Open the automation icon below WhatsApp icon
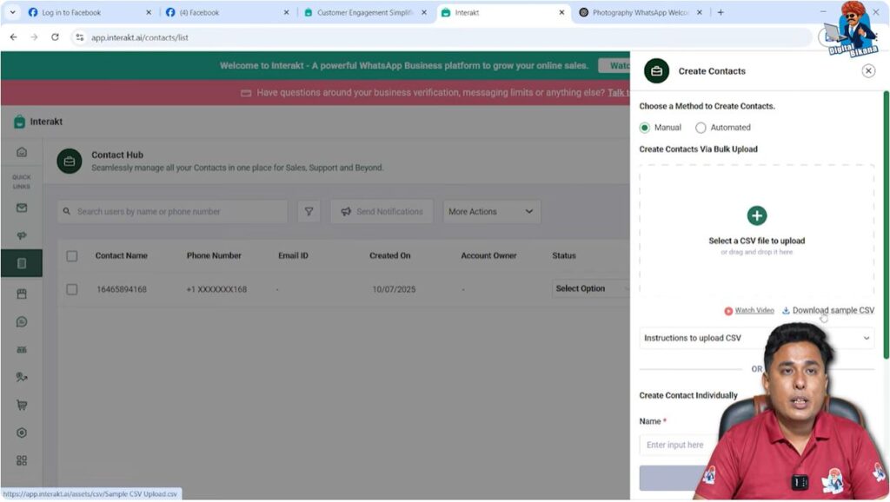Viewport: 890px width, 502px height. pos(22,349)
